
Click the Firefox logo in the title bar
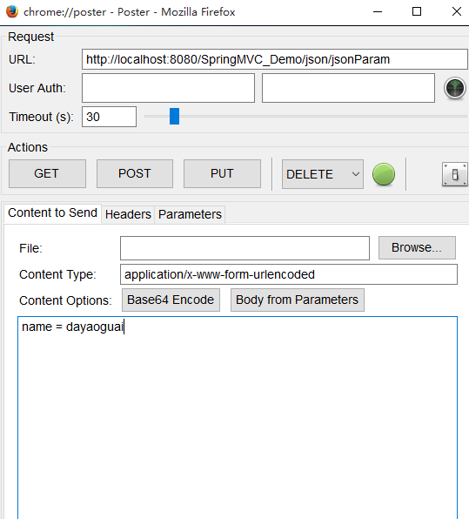12,12
